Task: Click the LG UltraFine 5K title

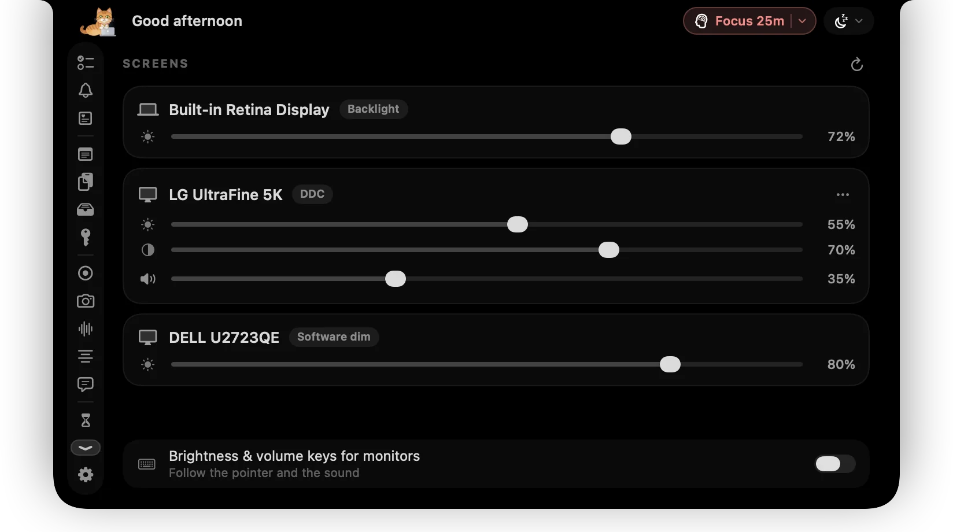Action: click(226, 195)
